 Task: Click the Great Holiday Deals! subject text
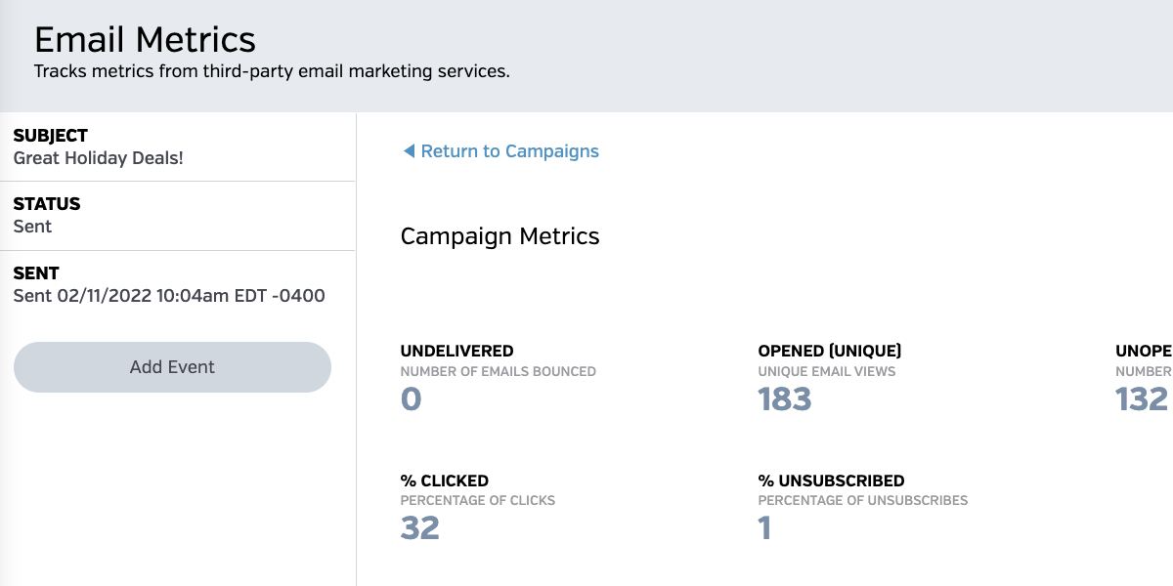coord(98,157)
